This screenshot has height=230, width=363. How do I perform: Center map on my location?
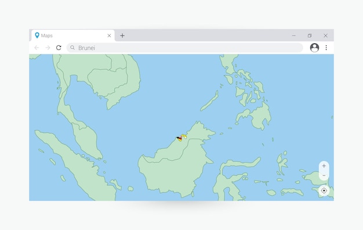pos(324,191)
